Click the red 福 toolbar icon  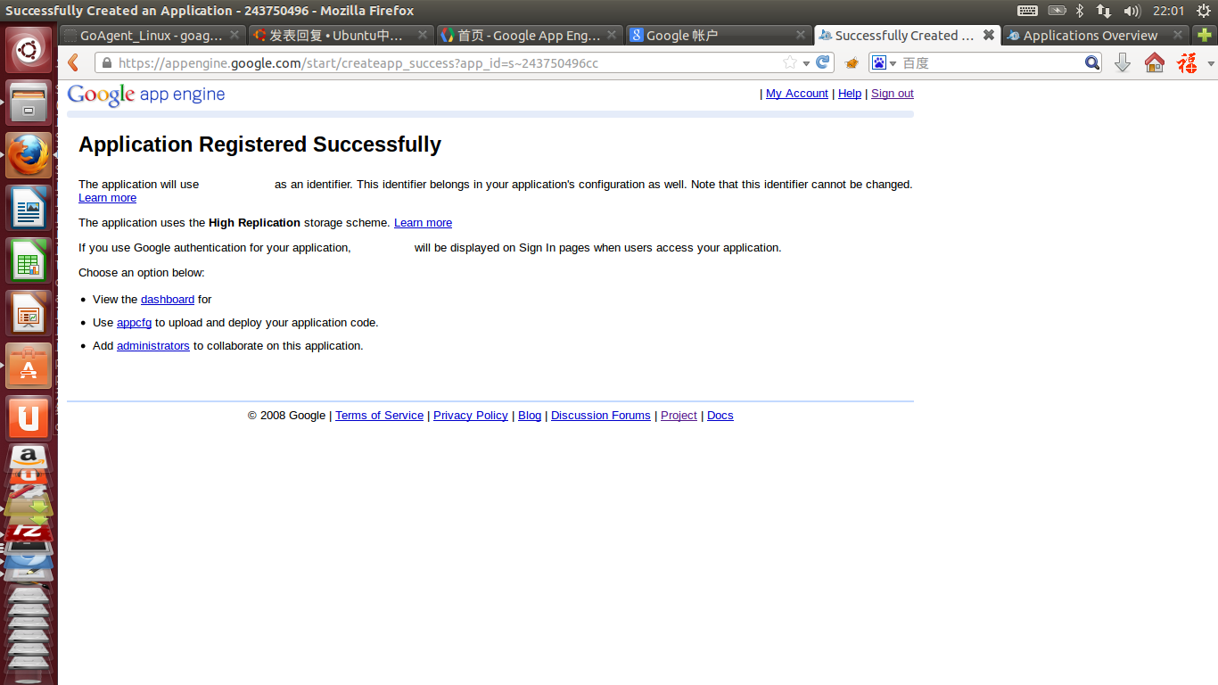[x=1187, y=62]
